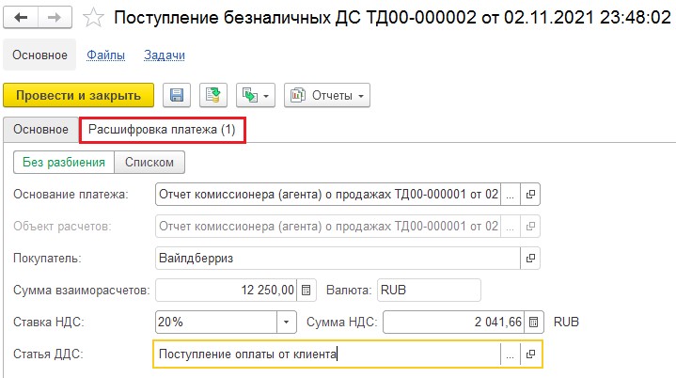Choose Объект расчетов via its ellipsis button

510,227
